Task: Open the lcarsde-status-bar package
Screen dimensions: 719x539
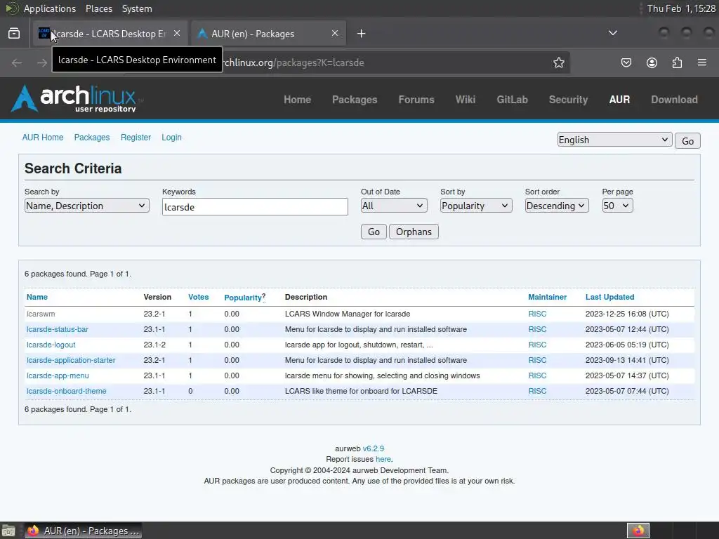Action: (58, 329)
